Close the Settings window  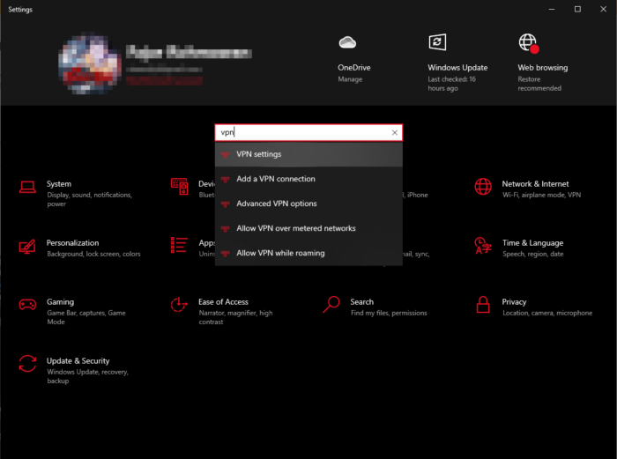point(603,9)
